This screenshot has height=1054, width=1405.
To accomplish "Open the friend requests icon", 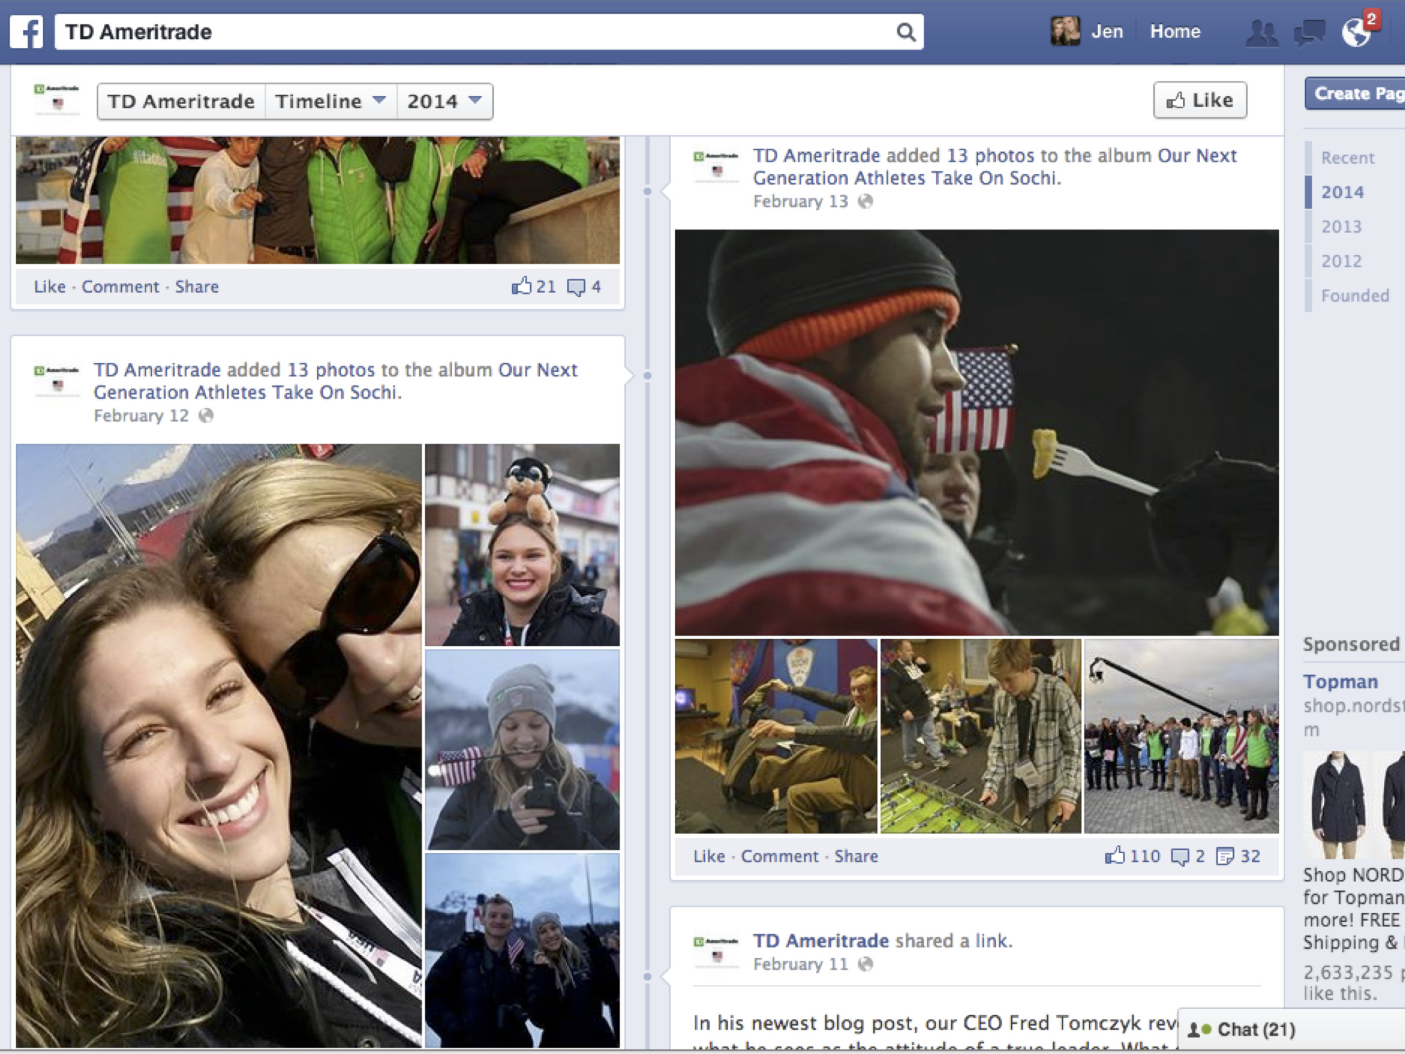I will tap(1261, 32).
